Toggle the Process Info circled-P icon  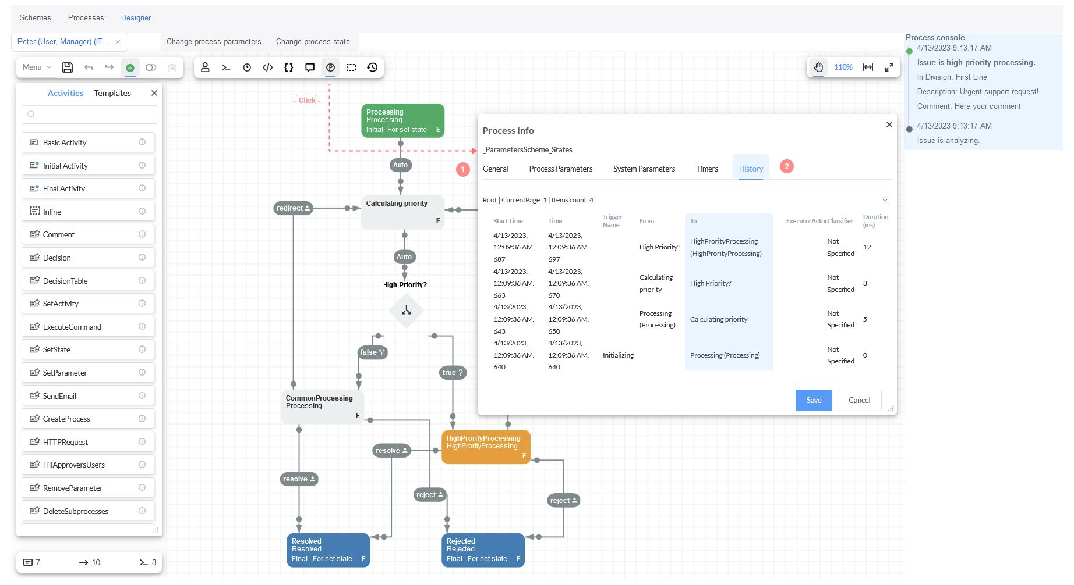click(x=330, y=67)
